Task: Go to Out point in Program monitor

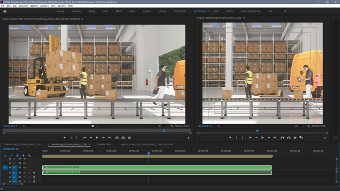Action: [x=274, y=138]
